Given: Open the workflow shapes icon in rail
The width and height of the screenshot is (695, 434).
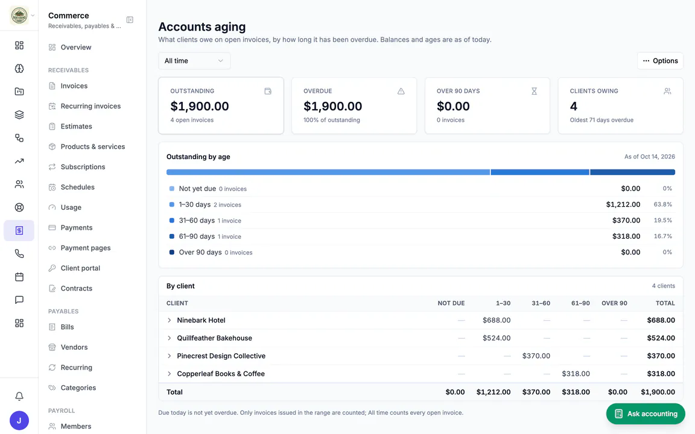Looking at the screenshot, I should point(19,138).
